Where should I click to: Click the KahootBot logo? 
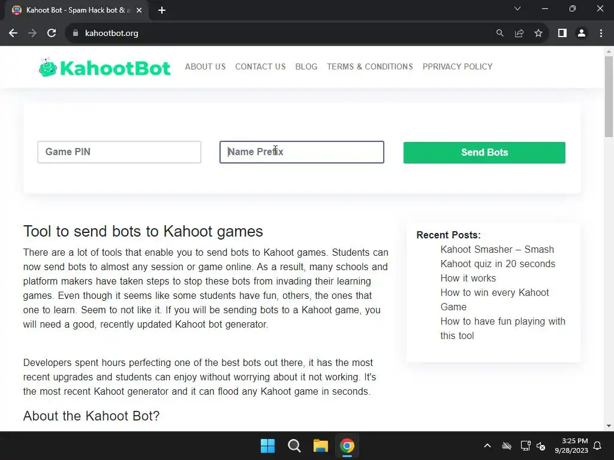pyautogui.click(x=104, y=67)
